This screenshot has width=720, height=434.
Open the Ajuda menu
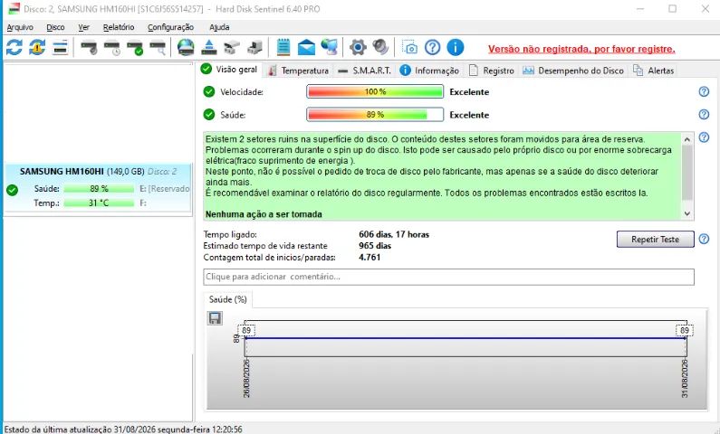coord(219,27)
